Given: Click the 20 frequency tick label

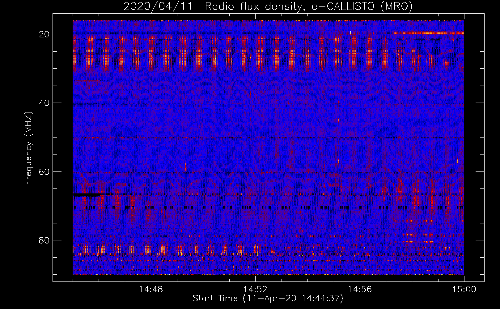Looking at the screenshot, I should pos(44,34).
